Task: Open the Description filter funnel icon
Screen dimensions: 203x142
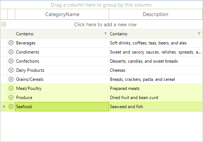Action: (199, 34)
